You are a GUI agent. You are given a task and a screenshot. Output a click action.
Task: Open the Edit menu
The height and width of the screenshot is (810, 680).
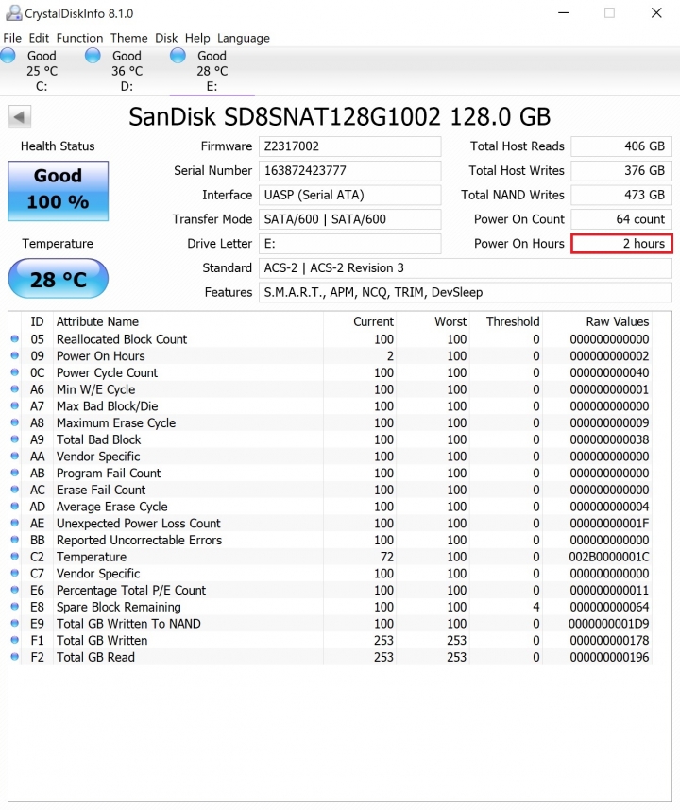39,38
